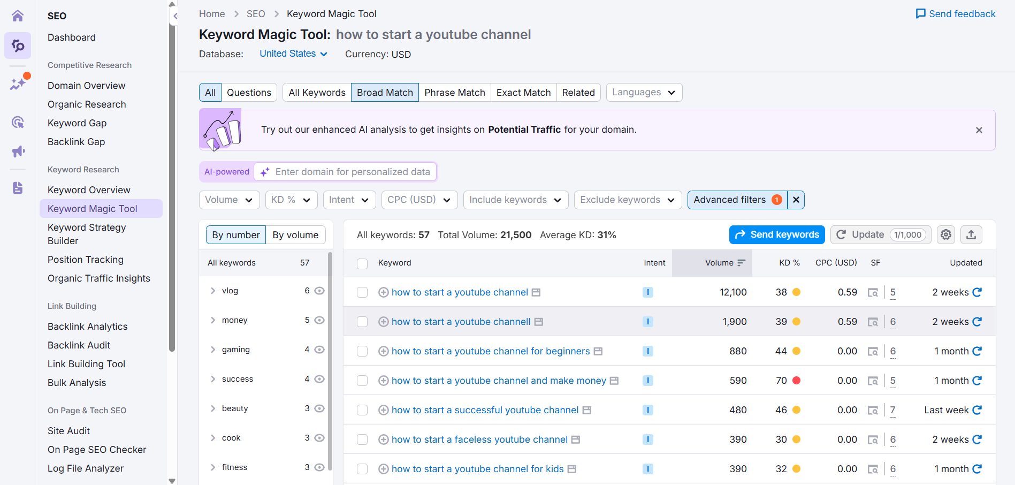Open the AI sparkle icon in left rail
1015x485 pixels.
18,84
